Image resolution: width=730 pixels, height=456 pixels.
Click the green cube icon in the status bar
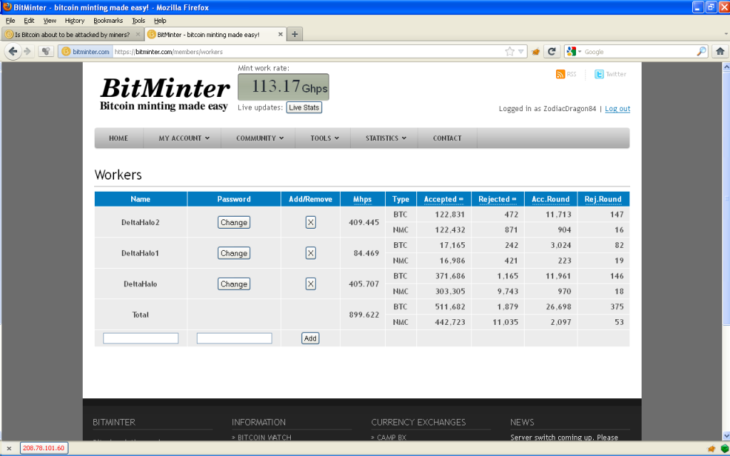(x=724, y=449)
